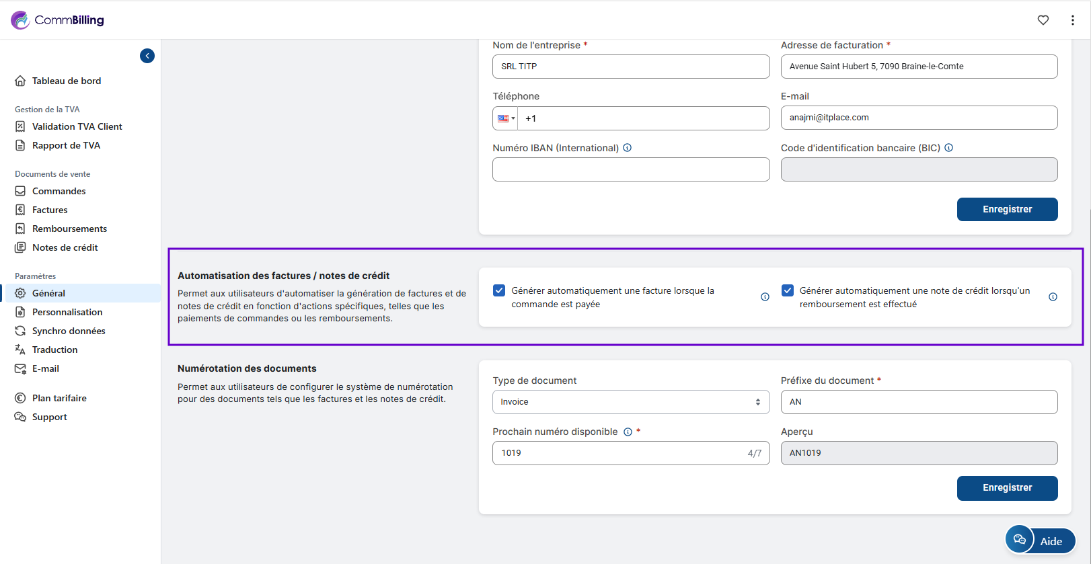The width and height of the screenshot is (1091, 564).
Task: Click info icon beside automatic credit note option
Action: pos(1053,297)
